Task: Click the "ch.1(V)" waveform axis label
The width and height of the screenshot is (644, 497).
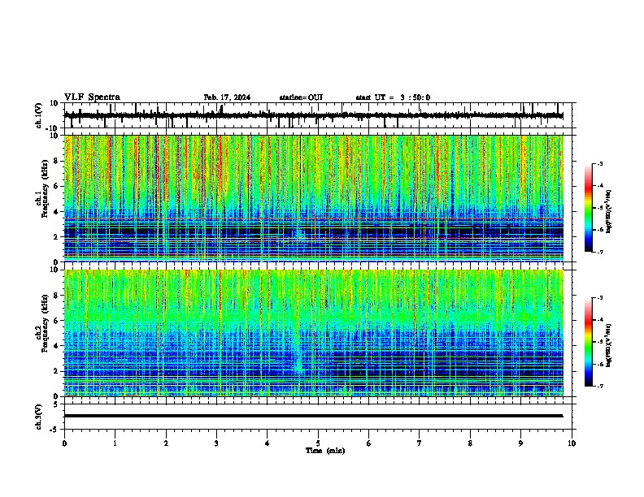Action: tap(39, 115)
